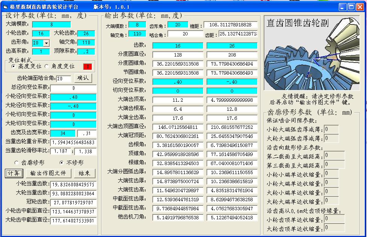
Task: Click the 大轮齿顶单边收缩量 input field
Action: click(x=334, y=228)
